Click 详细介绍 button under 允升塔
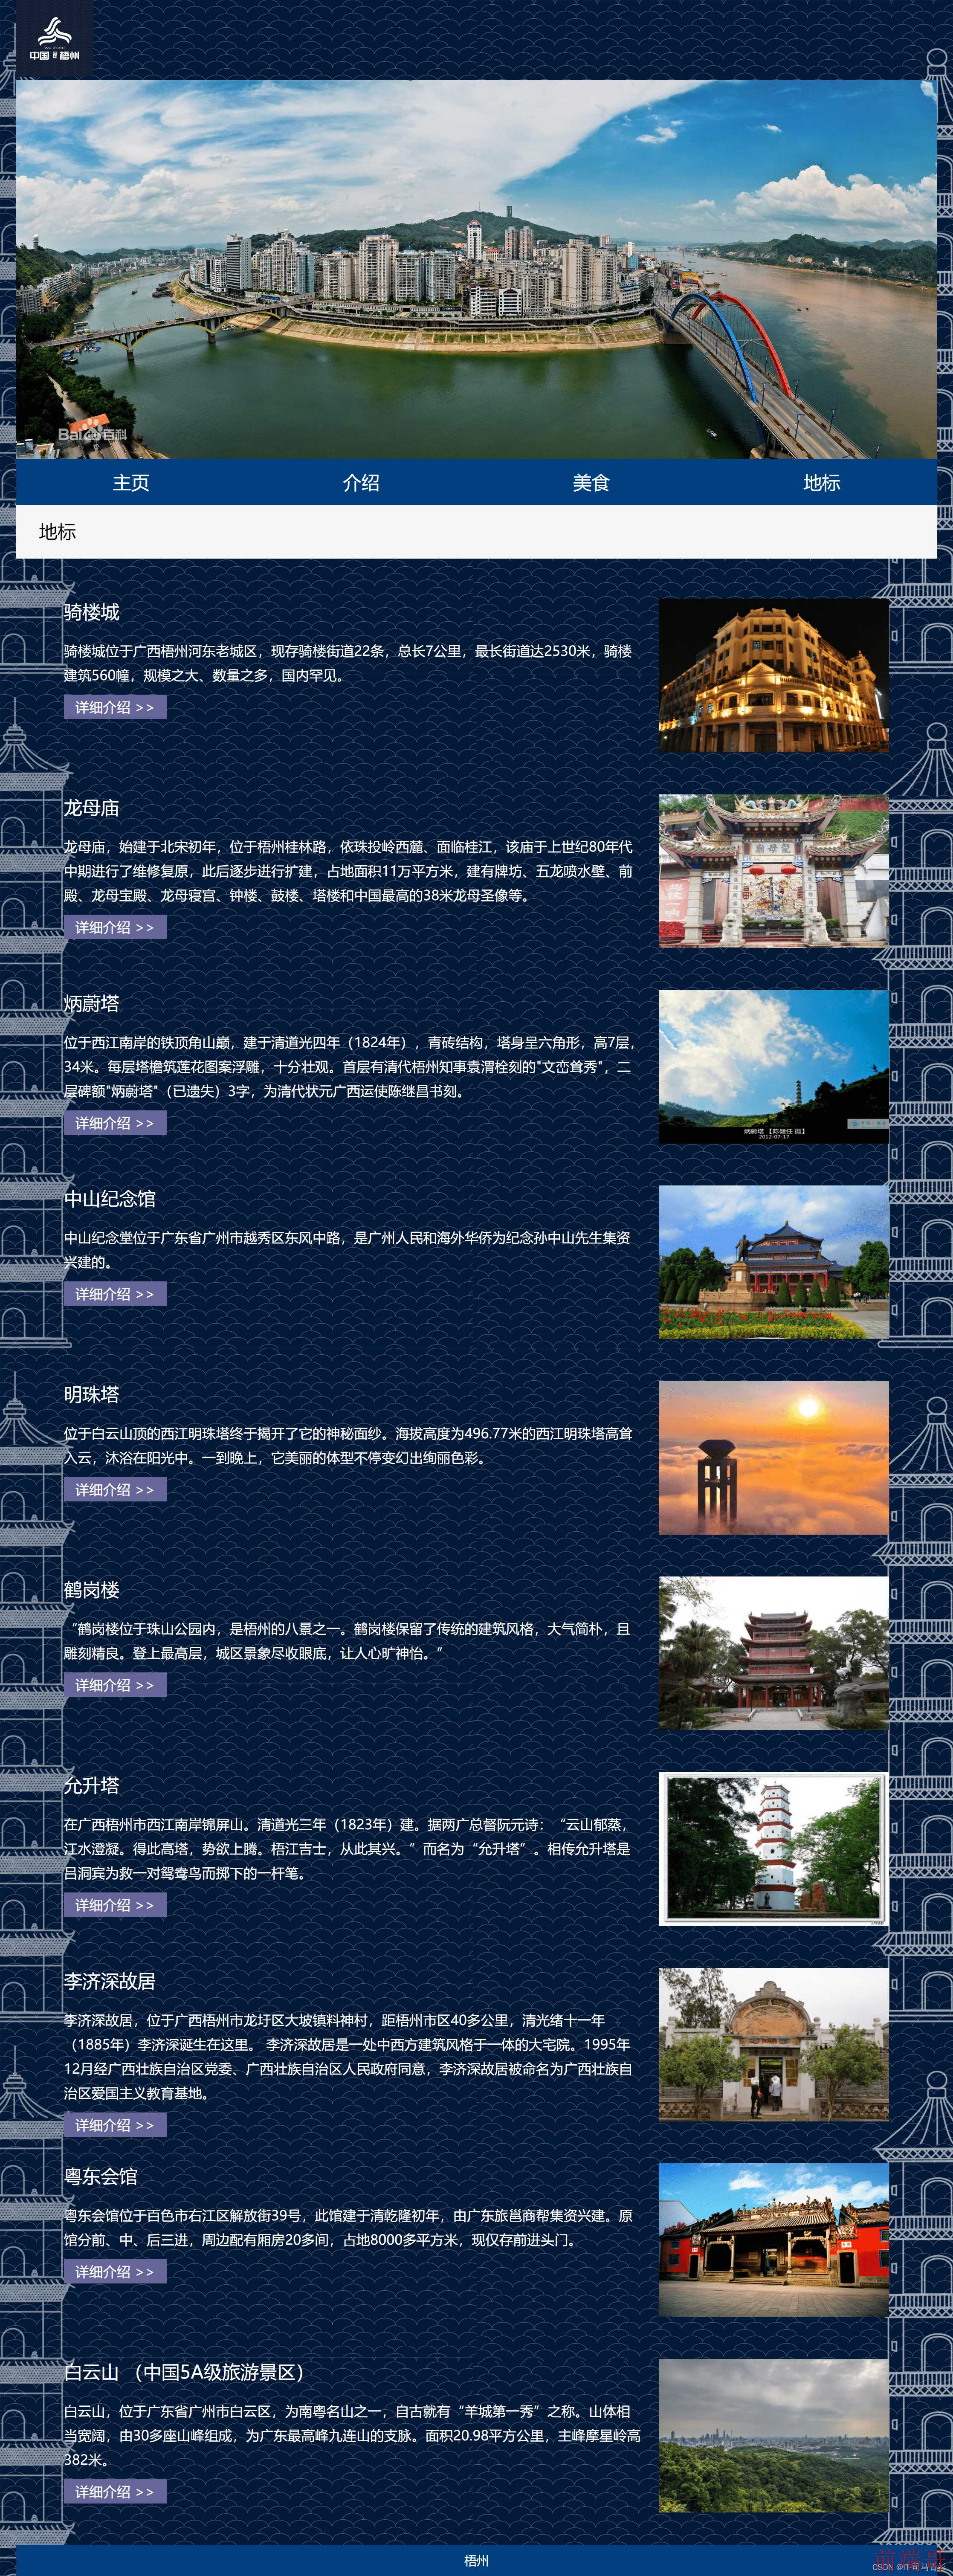 coord(115,1905)
